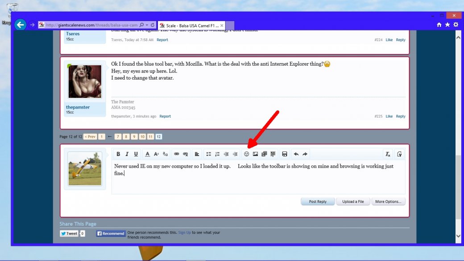Screen dimensions: 464x261
Task: Click the giantscalenews URL field
Action: [92, 25]
